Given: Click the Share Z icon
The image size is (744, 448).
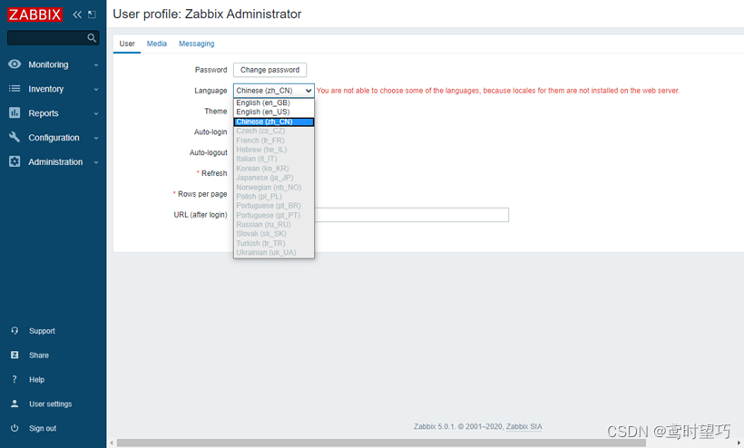Looking at the screenshot, I should pos(15,355).
